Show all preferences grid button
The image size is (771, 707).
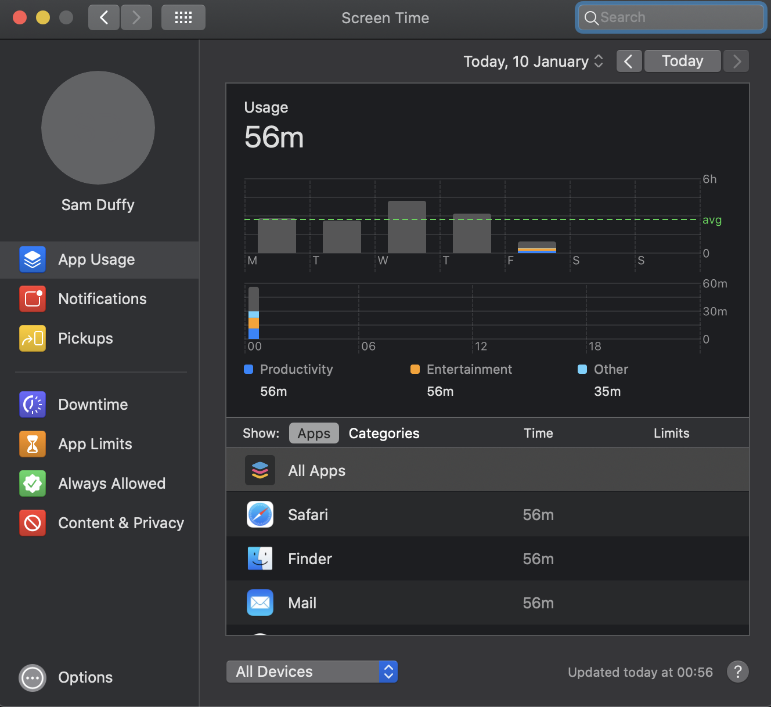pos(183,17)
